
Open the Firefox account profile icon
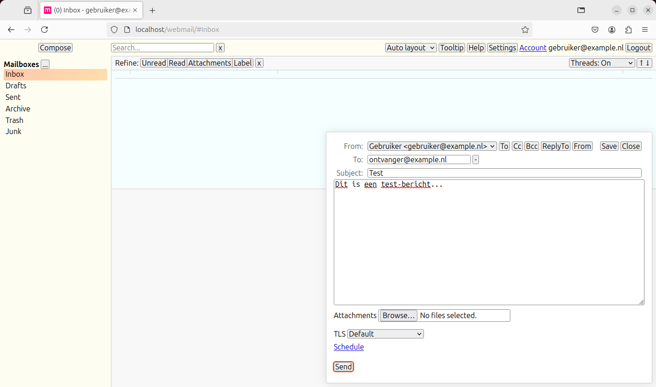(612, 30)
